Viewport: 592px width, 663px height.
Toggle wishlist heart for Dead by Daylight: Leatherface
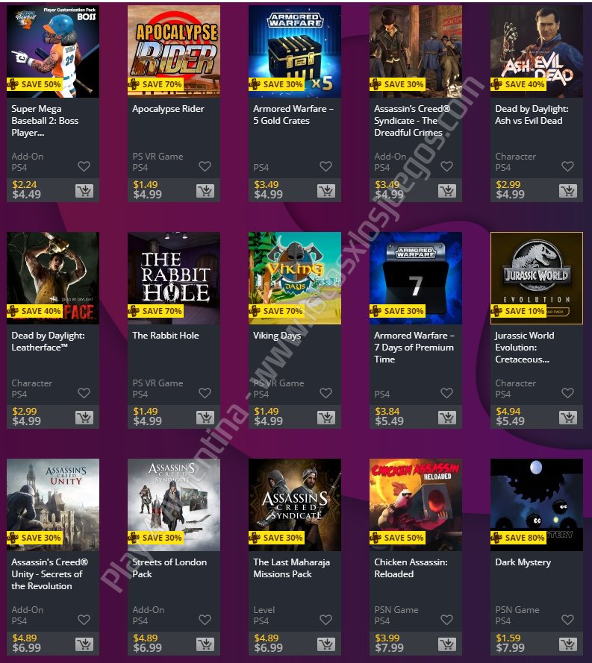point(84,393)
